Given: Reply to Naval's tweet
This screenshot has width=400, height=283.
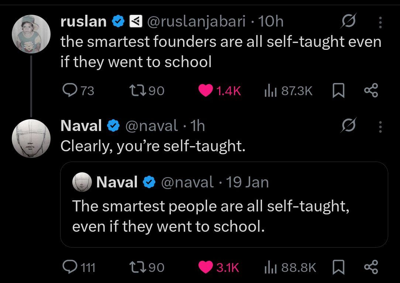Looking at the screenshot, I should (68, 267).
